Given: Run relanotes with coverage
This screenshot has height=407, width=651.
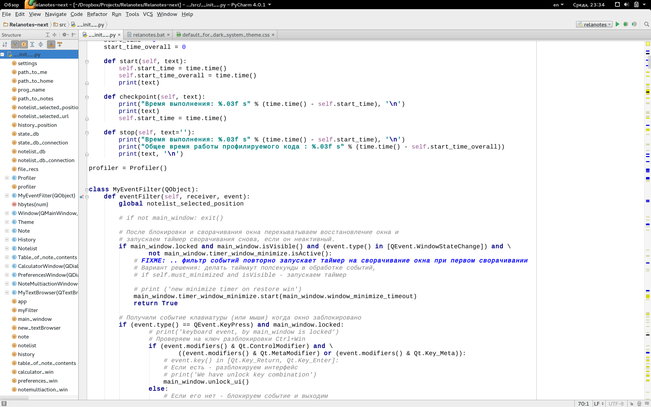Looking at the screenshot, I should pos(634,24).
